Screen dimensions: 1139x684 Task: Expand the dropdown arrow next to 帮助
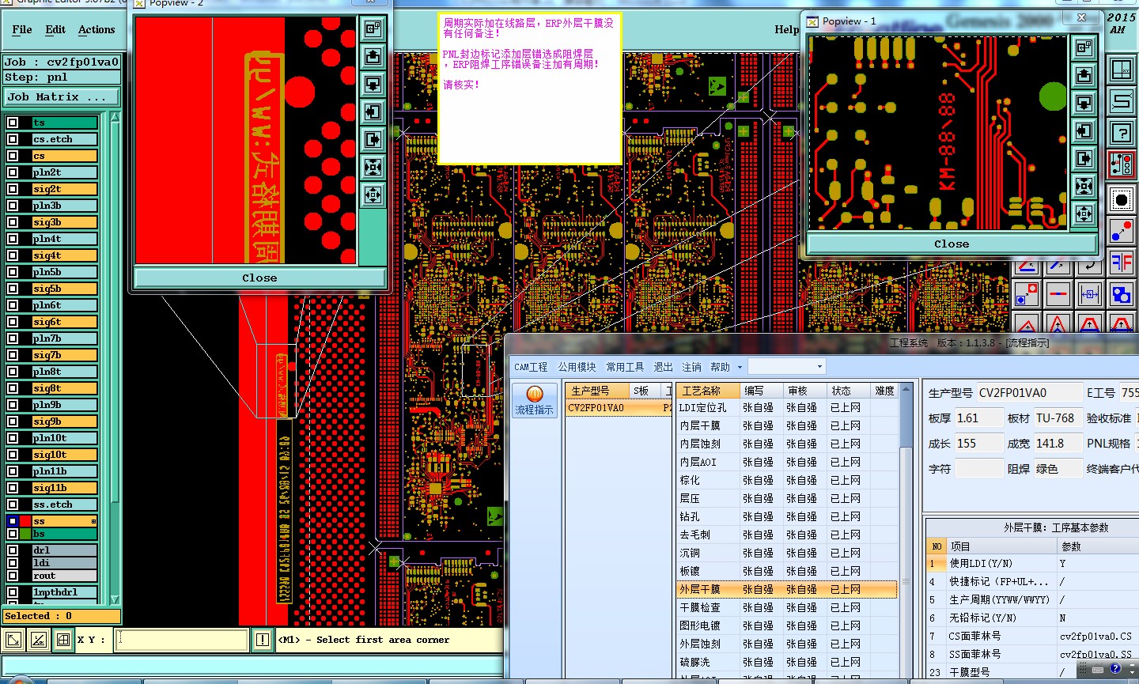coord(740,367)
